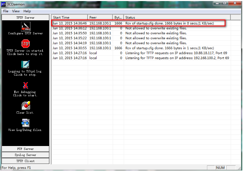Click the 'Clear list.' label
Screen dimensions: 244x173
tap(25, 112)
